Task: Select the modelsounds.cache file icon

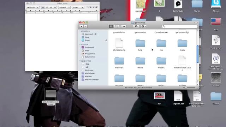Action: pos(182,60)
